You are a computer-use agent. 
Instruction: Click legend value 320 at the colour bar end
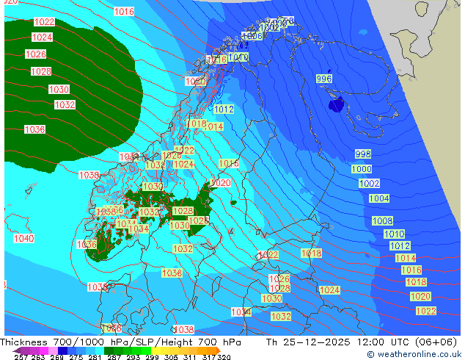224,357
